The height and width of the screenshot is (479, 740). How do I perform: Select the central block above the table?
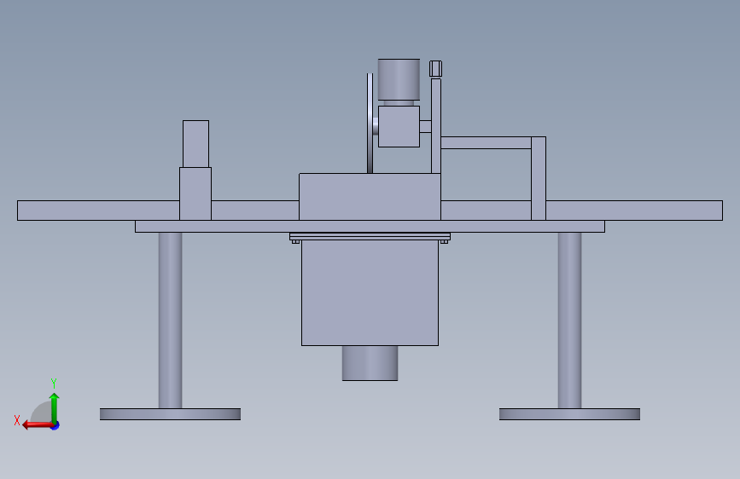pyautogui.click(x=370, y=197)
